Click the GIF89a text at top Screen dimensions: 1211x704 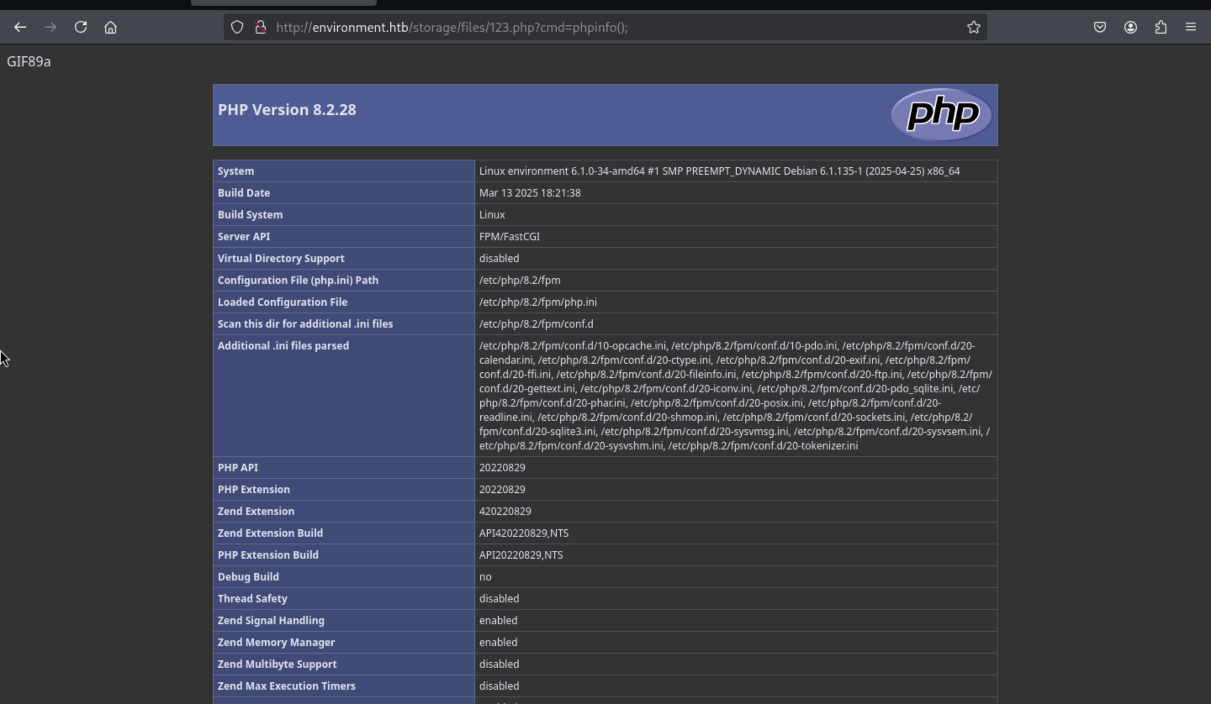pyautogui.click(x=29, y=62)
